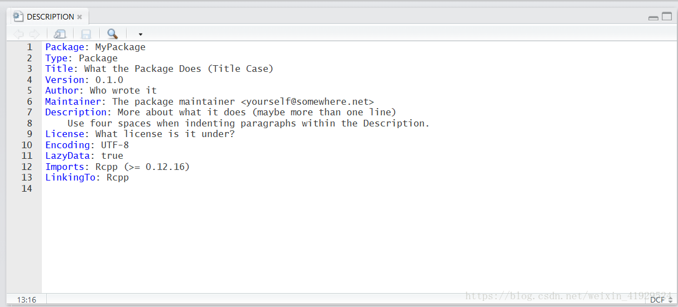Viewport: 678px width, 307px height.
Task: Open the toolbar's small dropdown arrow
Action: coord(141,35)
